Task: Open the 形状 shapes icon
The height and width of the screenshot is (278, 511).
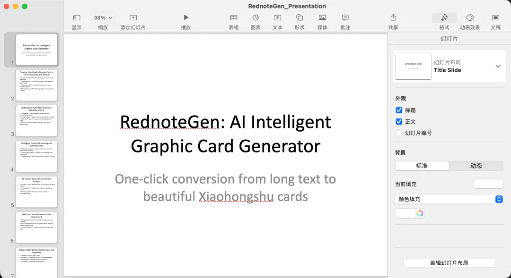Action: (x=299, y=17)
